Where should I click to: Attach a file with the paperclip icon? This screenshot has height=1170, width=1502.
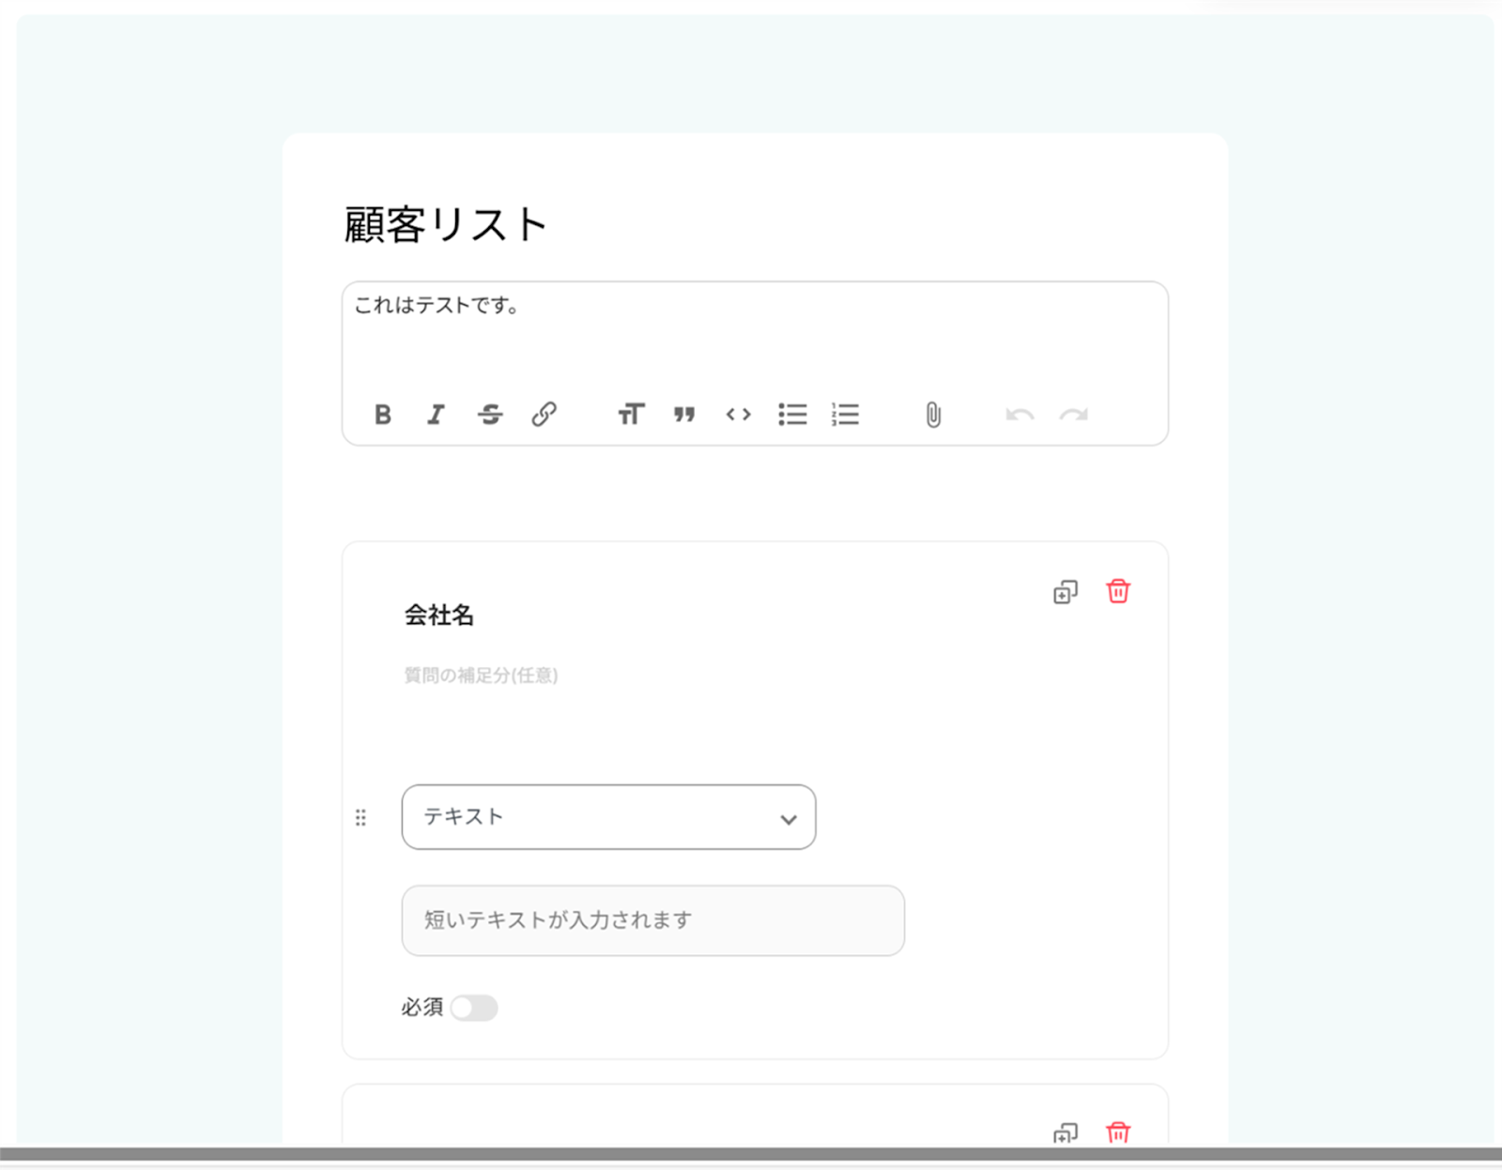point(933,415)
